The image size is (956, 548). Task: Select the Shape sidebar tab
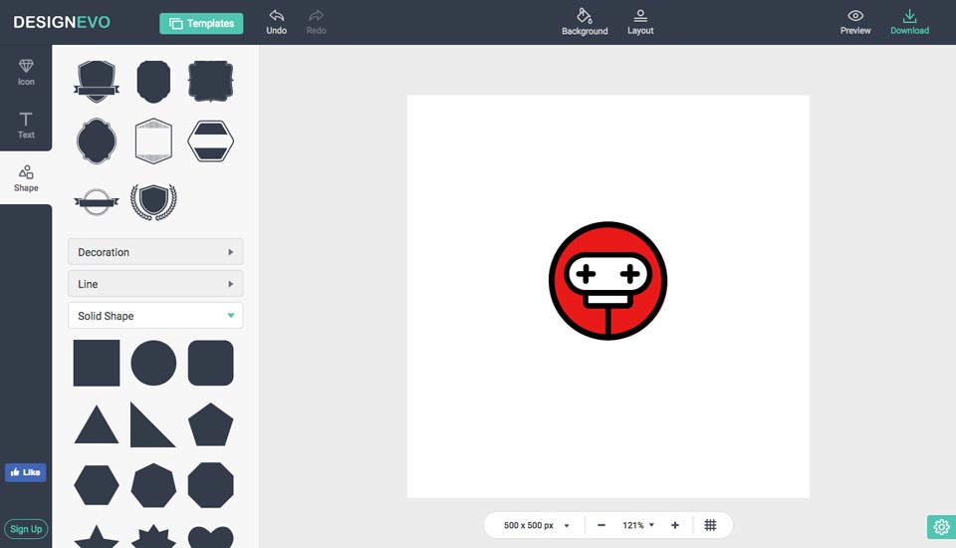26,178
